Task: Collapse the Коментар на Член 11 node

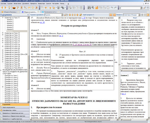Action: pyautogui.click(x=3, y=18)
